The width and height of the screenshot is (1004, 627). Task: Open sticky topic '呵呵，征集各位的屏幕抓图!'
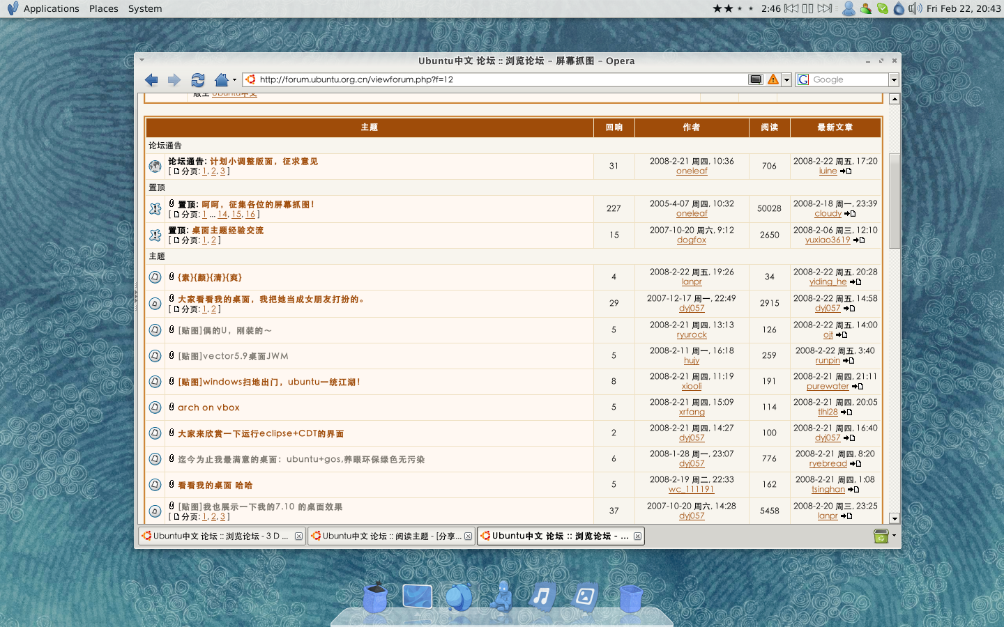pyautogui.click(x=258, y=204)
